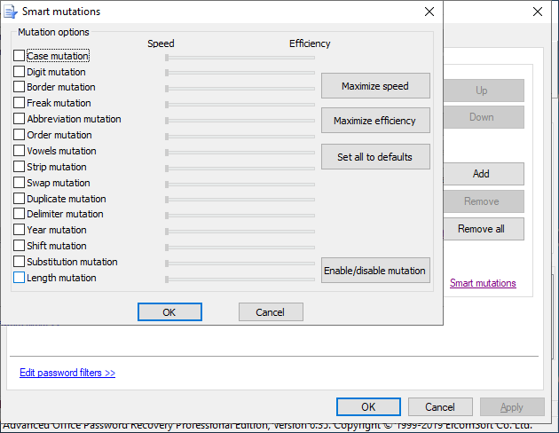Confirm Smart mutations dialog with OK
The image size is (559, 433).
click(169, 312)
